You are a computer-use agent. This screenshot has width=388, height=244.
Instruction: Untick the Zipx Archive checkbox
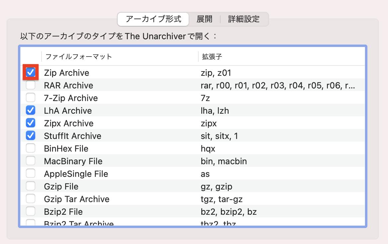point(31,123)
